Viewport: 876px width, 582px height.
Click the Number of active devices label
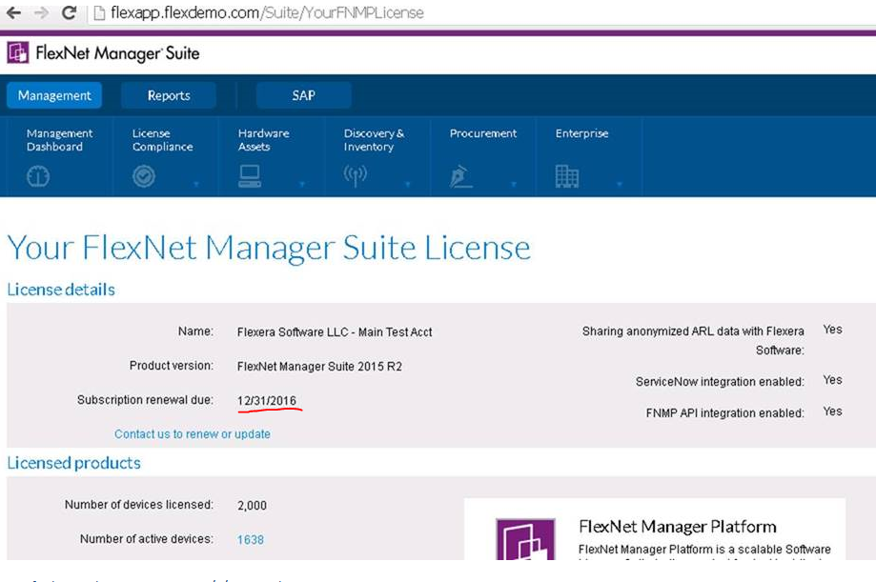(147, 539)
